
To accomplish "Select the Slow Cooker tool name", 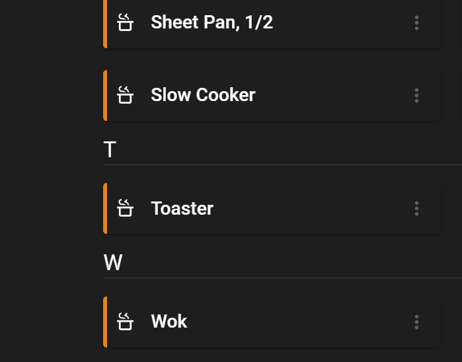I will 203,95.
